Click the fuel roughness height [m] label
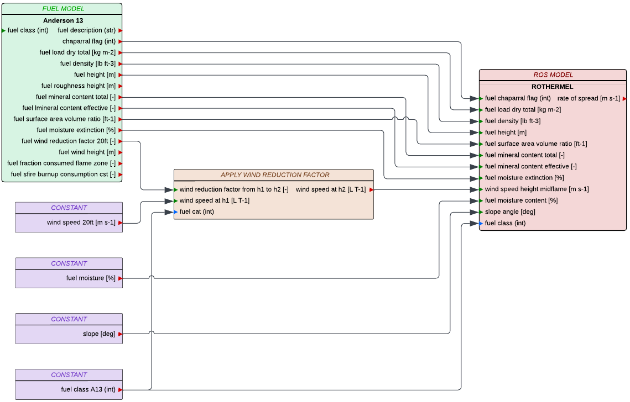The height and width of the screenshot is (402, 630). pos(79,86)
